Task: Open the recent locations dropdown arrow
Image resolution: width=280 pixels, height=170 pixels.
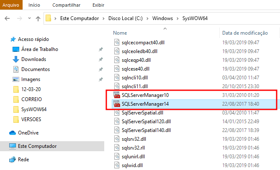Action: point(28,19)
